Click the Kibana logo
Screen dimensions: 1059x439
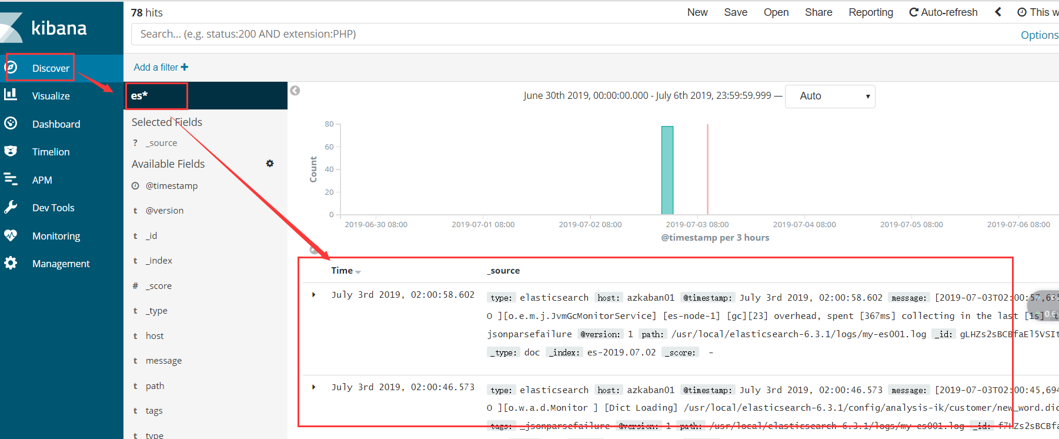44,28
